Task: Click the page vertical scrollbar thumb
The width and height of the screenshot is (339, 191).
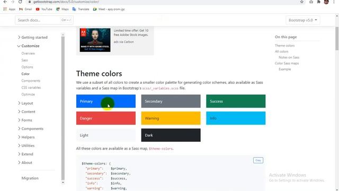Action: [x=337, y=39]
